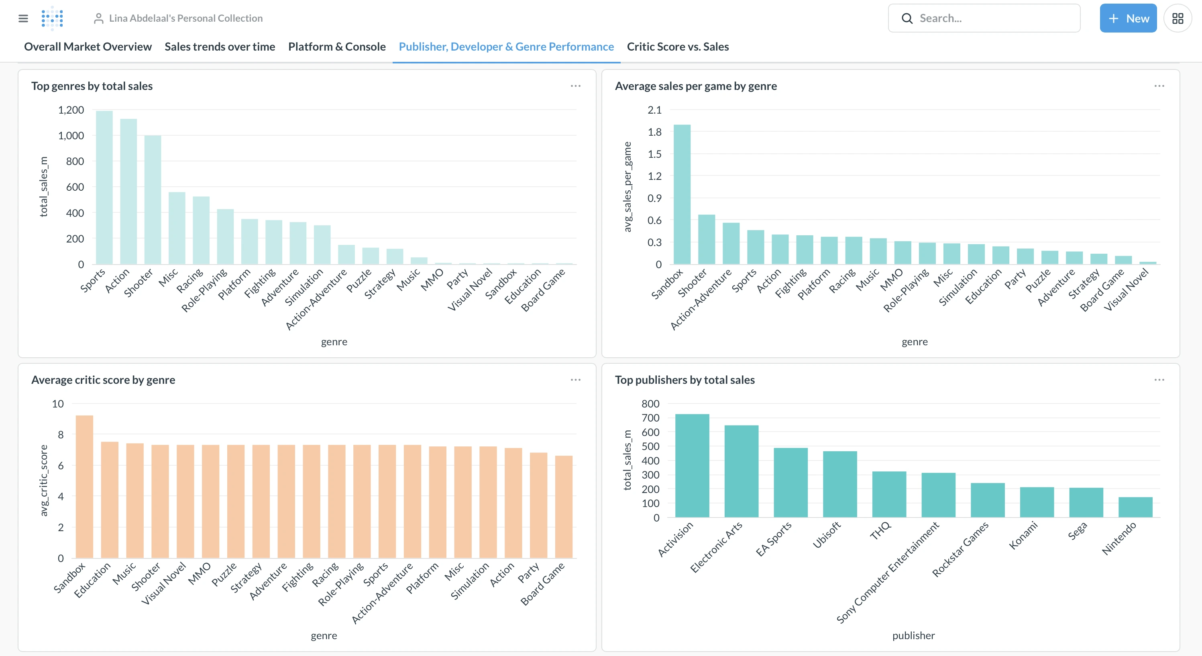Screen dimensions: 1202x656
Task: Open ellipsis menu on Average sales card
Action: (x=1159, y=86)
